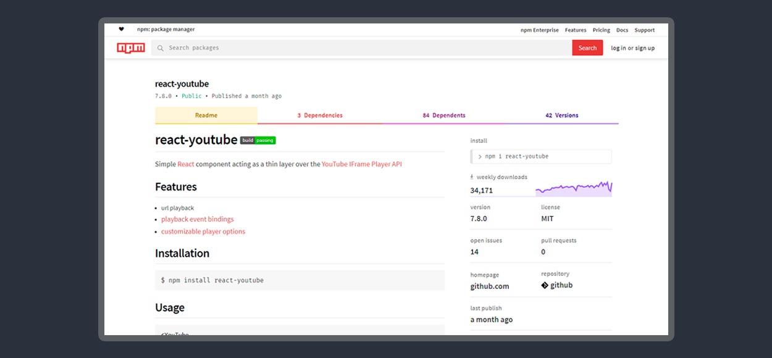Click the npm i react-youtube install box
This screenshot has width=772, height=358.
(541, 156)
